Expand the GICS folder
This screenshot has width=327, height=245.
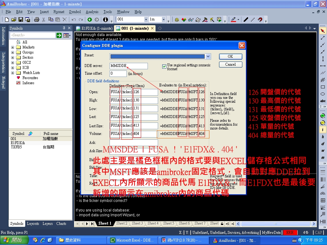coord(12,63)
